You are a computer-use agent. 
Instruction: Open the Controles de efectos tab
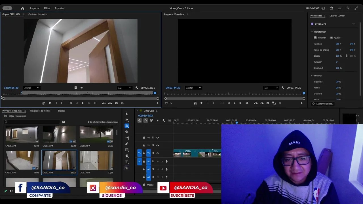pos(38,14)
